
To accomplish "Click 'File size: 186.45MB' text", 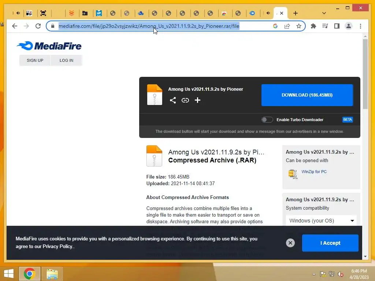I will click(x=168, y=177).
